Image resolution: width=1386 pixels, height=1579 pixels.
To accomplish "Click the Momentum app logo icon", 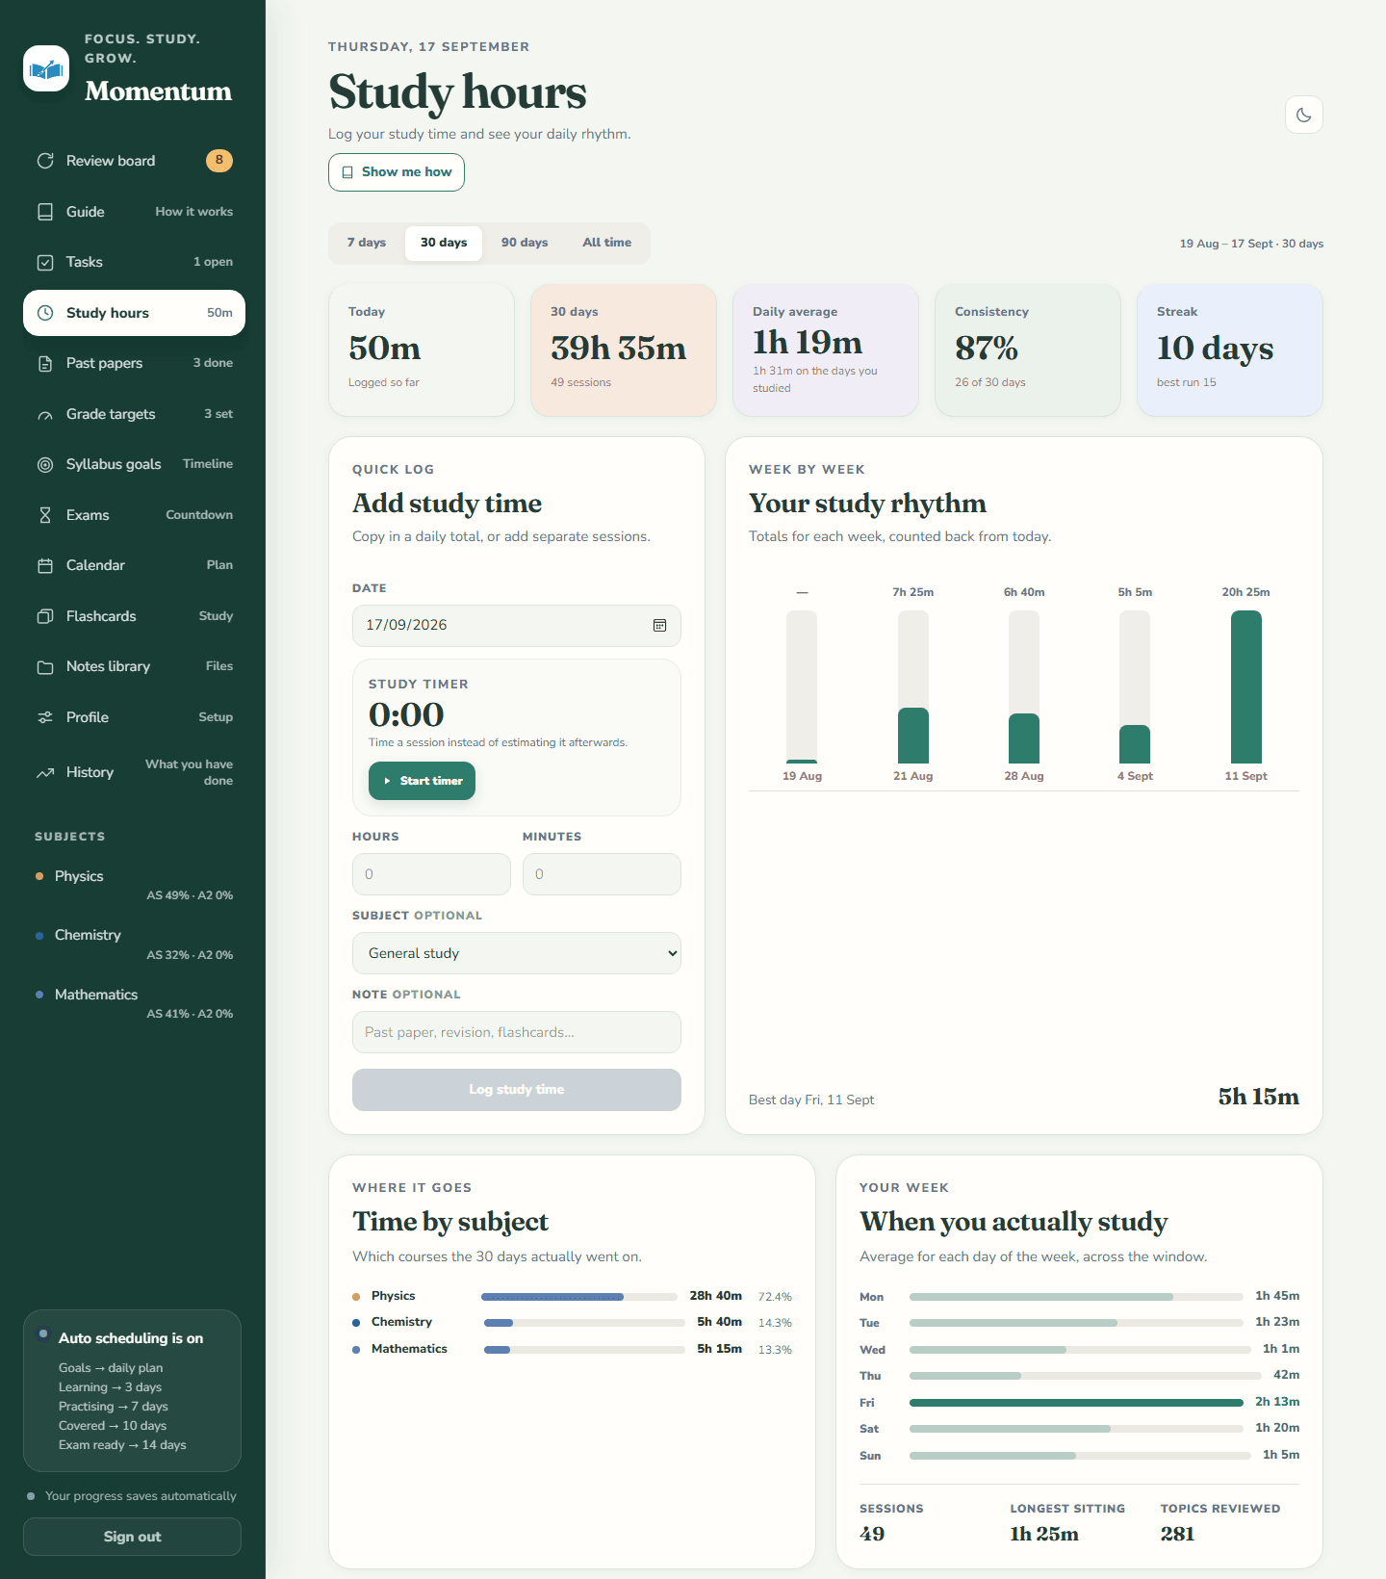I will pos(46,68).
